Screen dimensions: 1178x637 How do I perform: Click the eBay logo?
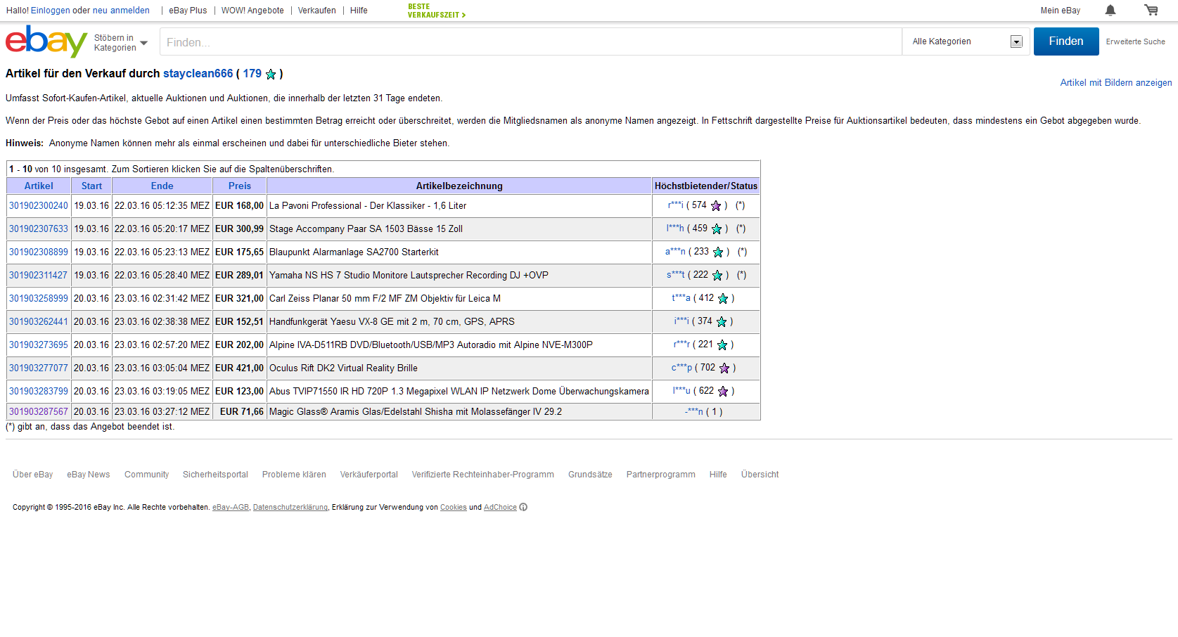[46, 41]
